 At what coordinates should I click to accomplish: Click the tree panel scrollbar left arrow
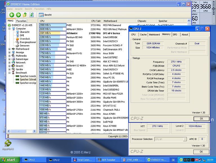click(x=8, y=131)
